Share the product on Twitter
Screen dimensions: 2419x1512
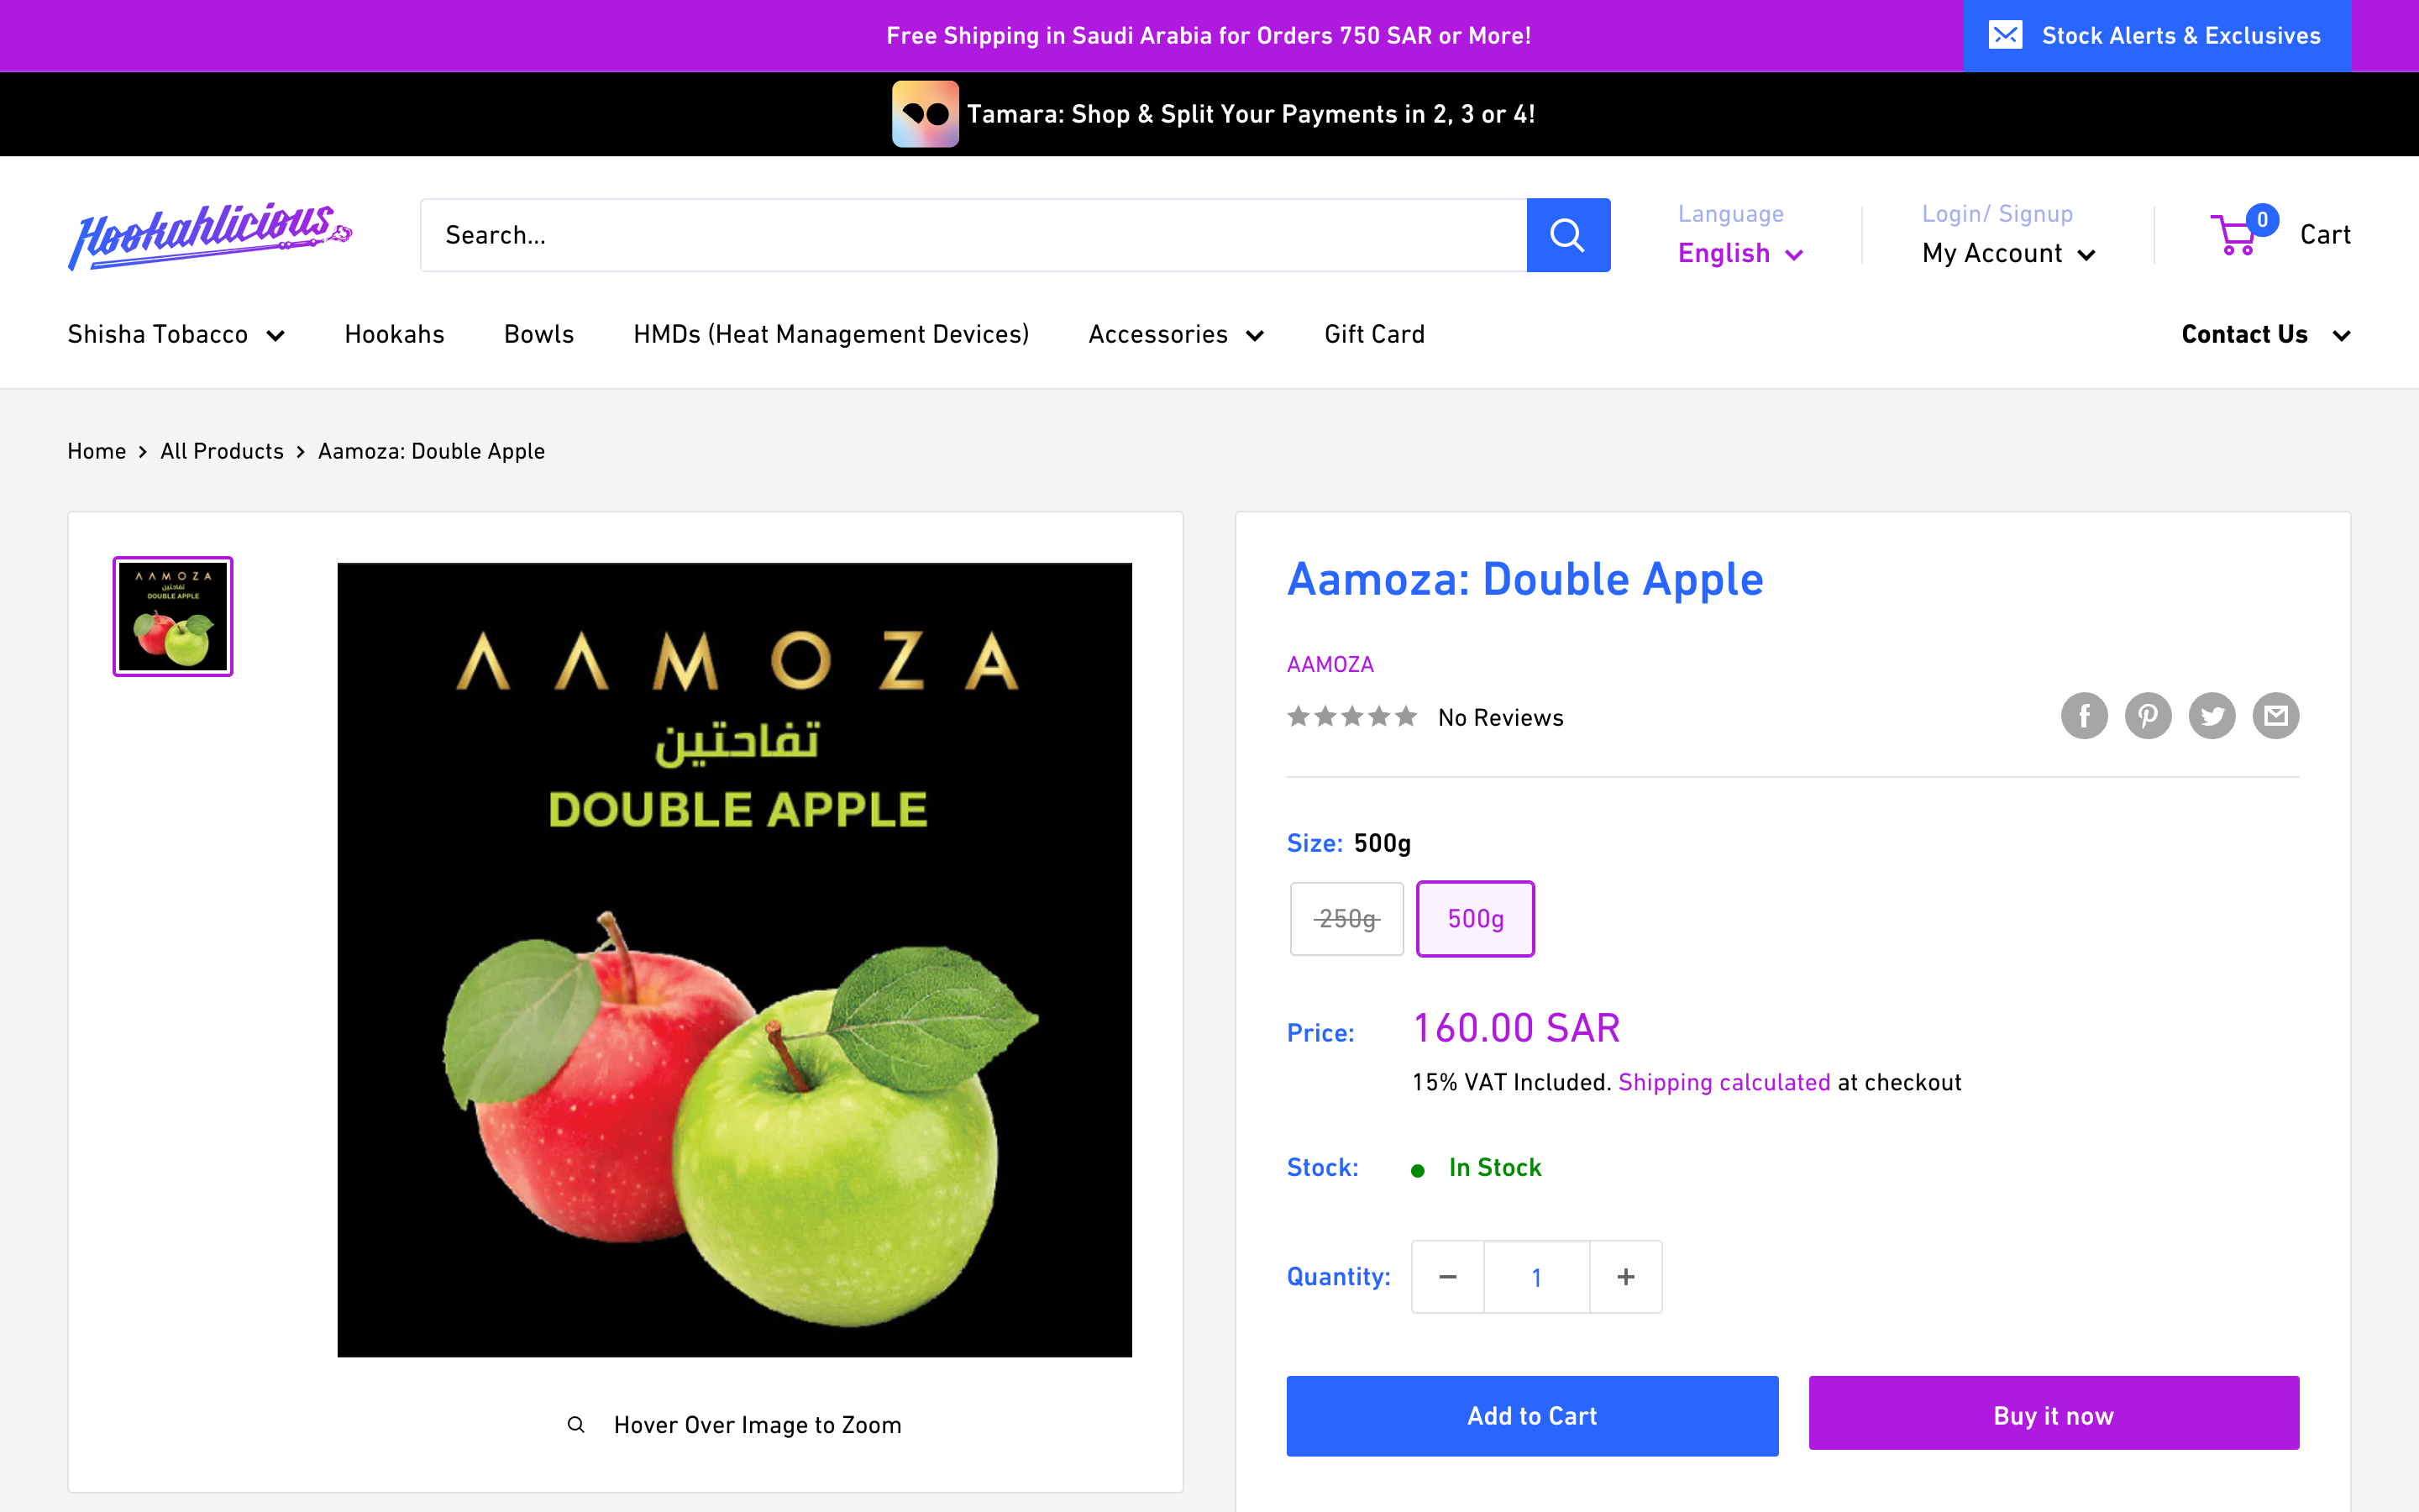(2212, 715)
